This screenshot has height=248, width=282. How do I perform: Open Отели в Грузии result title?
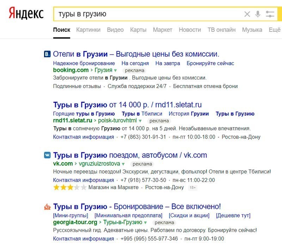tap(136, 54)
